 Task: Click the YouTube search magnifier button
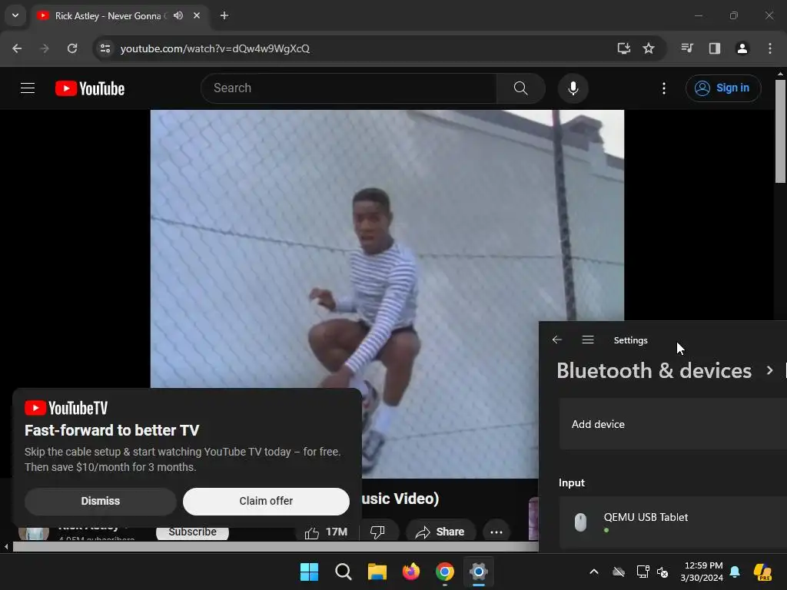coord(521,88)
